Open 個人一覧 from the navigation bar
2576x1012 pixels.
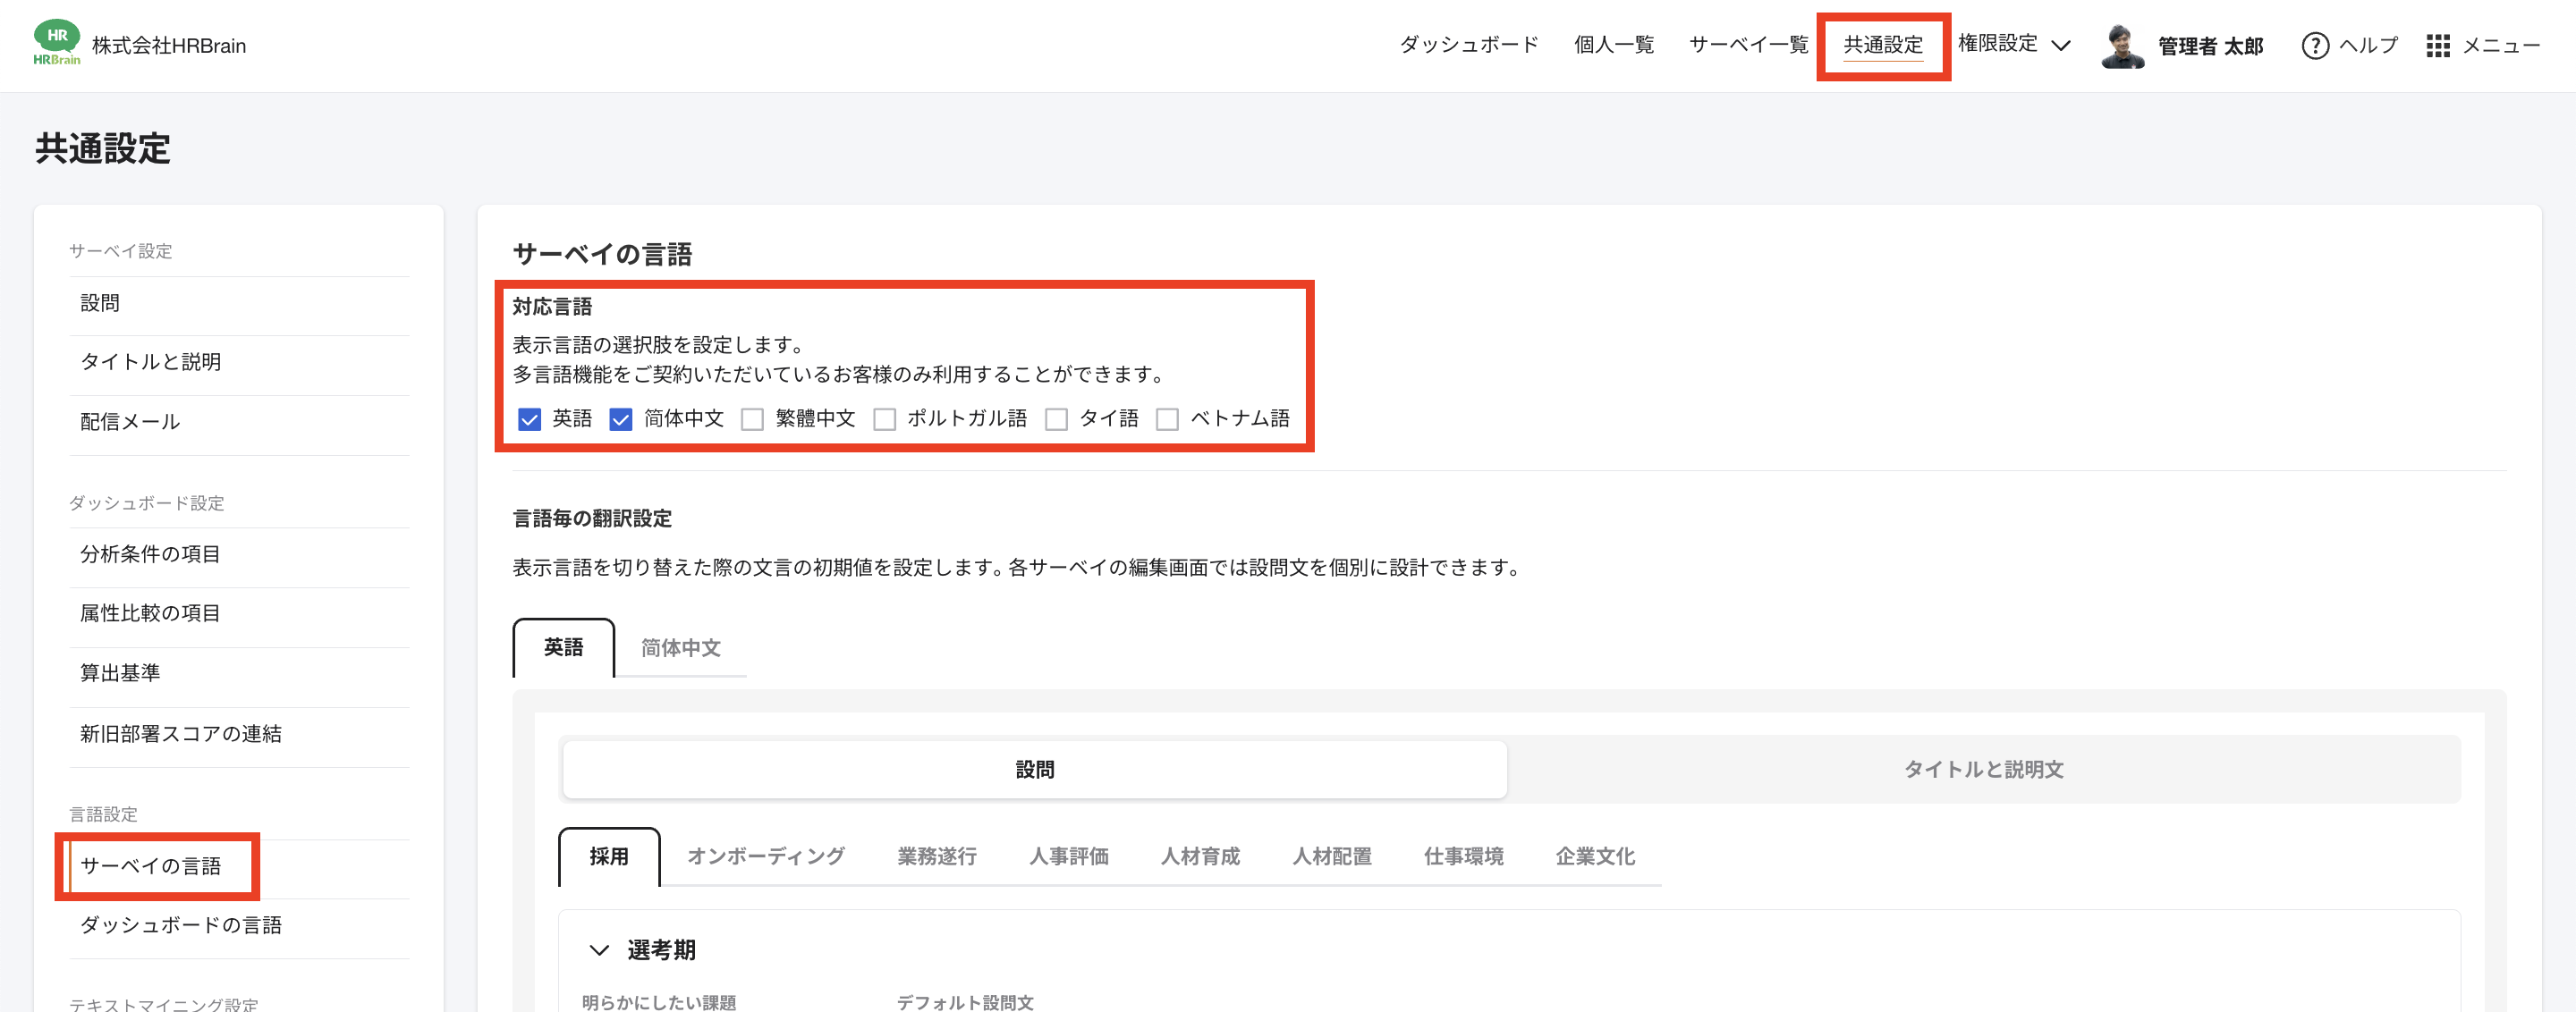1614,45
